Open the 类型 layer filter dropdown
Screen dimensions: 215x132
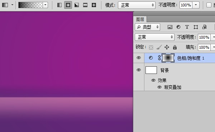(147, 27)
